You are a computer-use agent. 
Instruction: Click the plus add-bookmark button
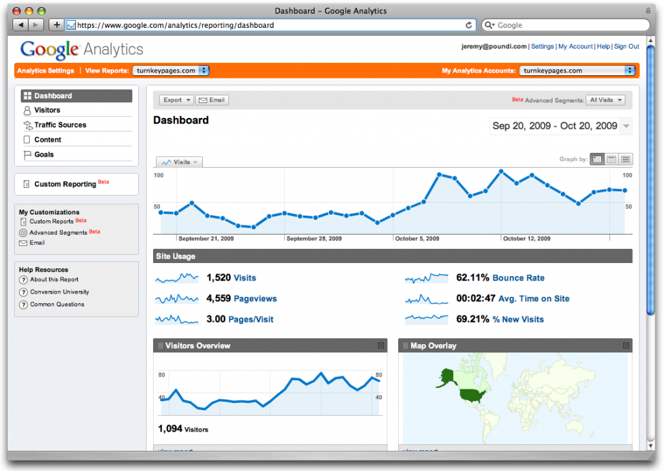click(x=56, y=25)
